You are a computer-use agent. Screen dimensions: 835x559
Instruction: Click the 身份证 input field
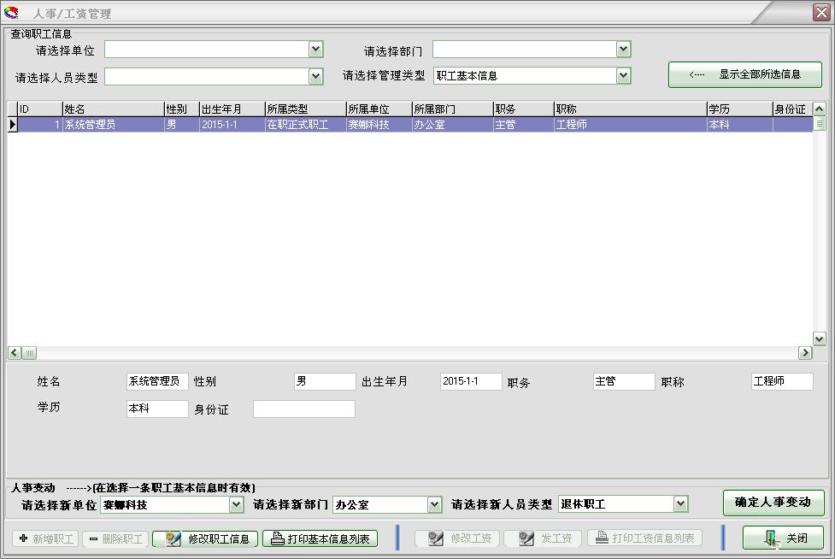pos(303,409)
